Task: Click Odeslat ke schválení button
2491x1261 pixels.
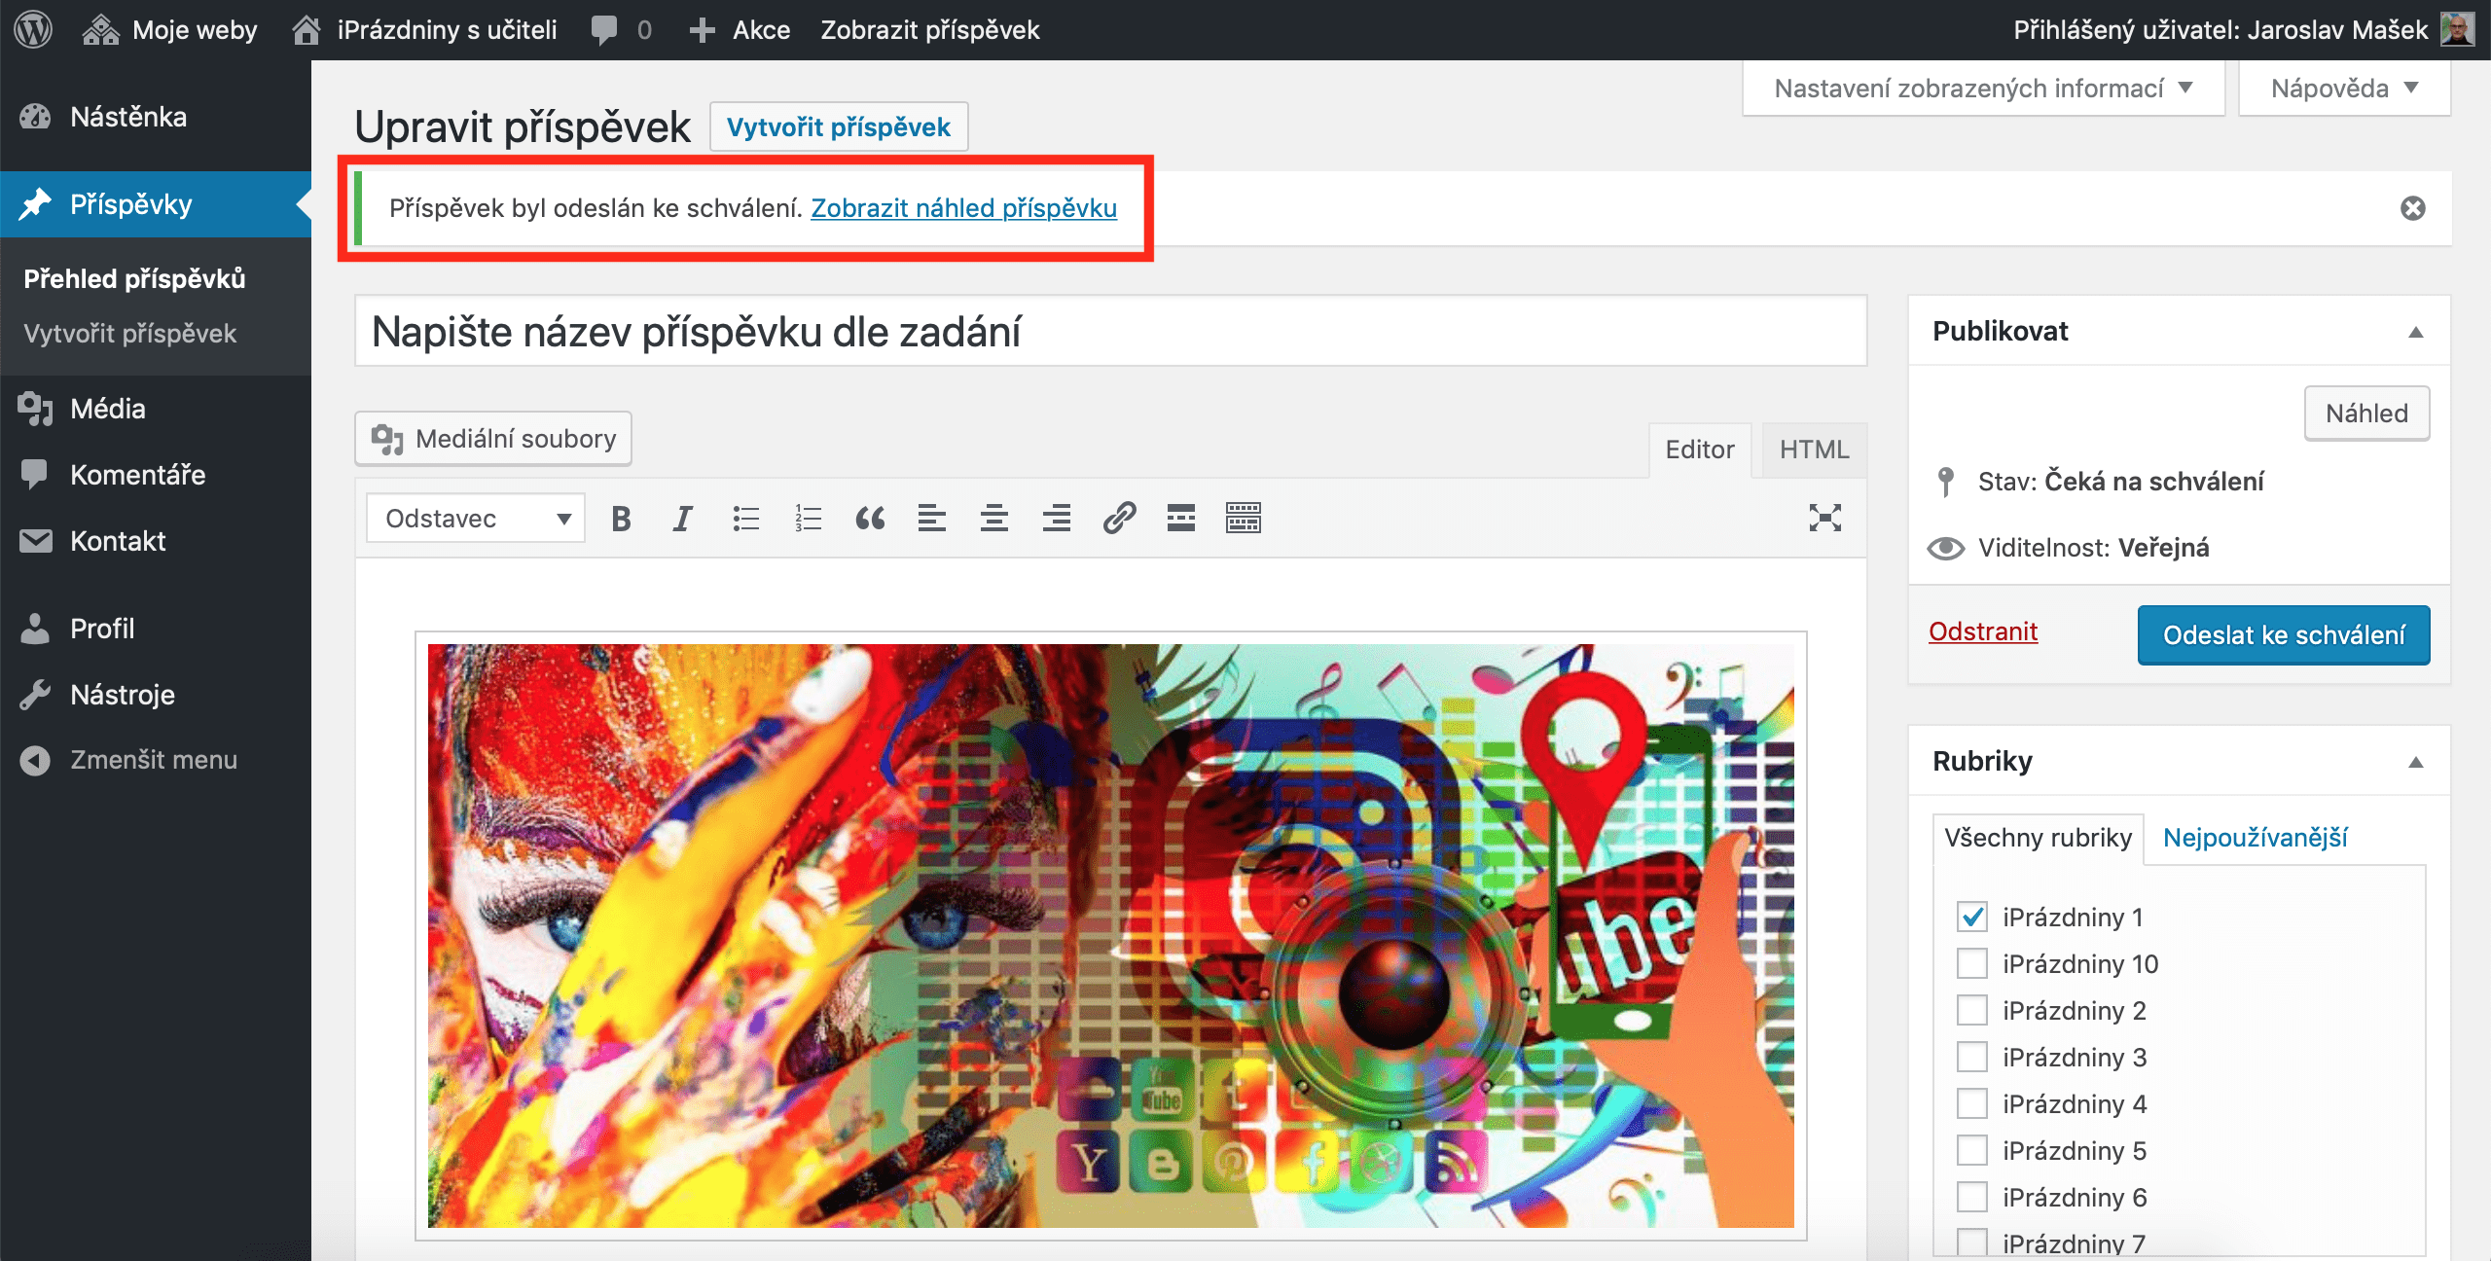Action: click(2284, 635)
